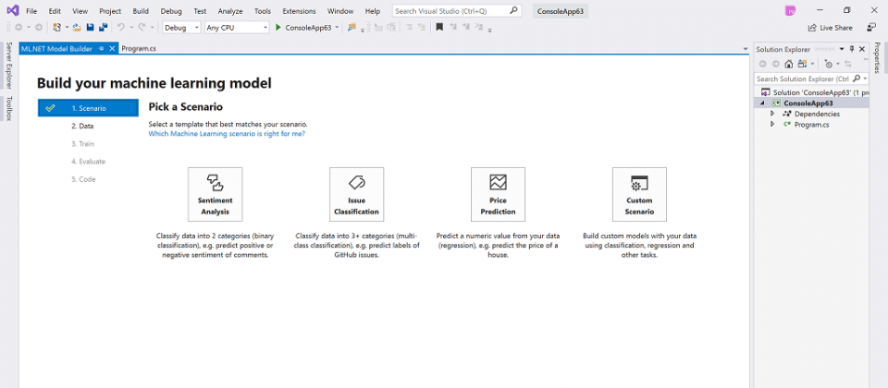The height and width of the screenshot is (388, 888).
Task: Toggle pin on ML.NET Model Builder tab
Action: click(102, 49)
